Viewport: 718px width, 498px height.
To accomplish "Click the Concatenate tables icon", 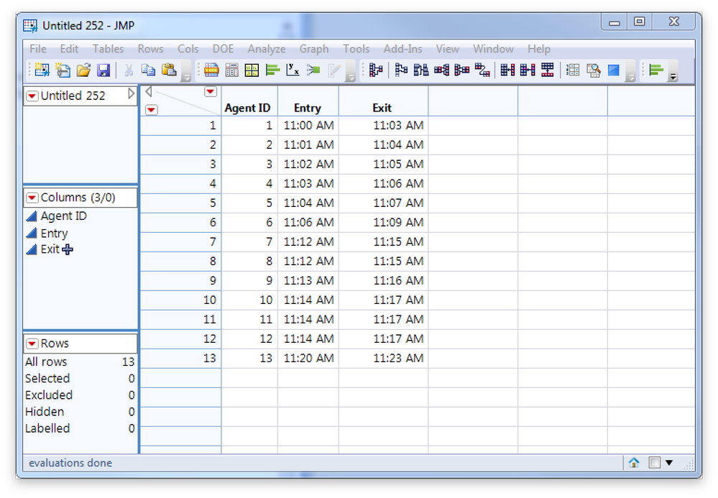I will click(507, 70).
